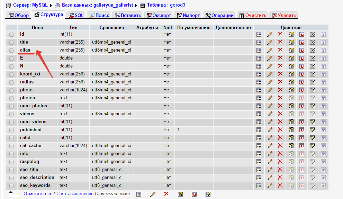This screenshot has width=343, height=199.
Task: Click unique index icon for E row
Action: pos(302,58)
